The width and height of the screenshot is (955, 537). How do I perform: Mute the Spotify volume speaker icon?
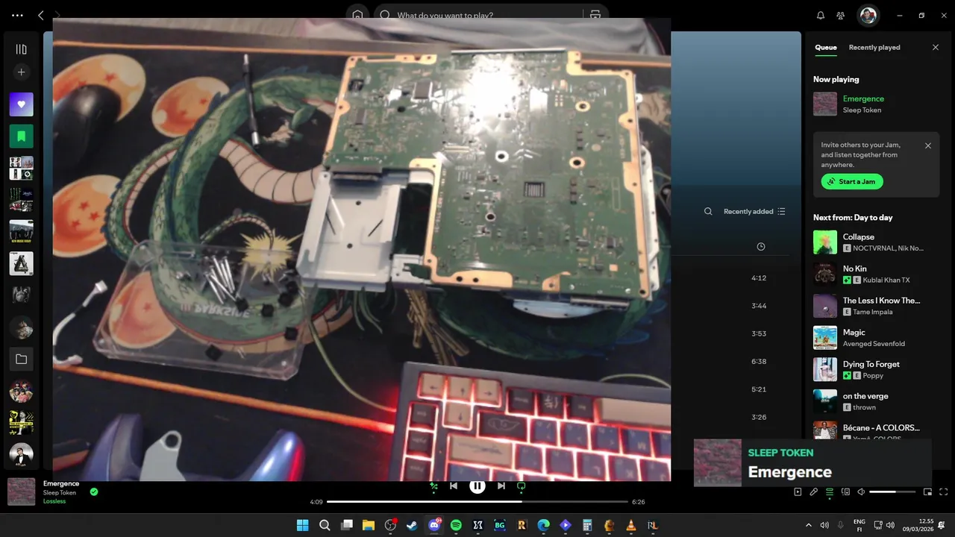[x=861, y=492]
